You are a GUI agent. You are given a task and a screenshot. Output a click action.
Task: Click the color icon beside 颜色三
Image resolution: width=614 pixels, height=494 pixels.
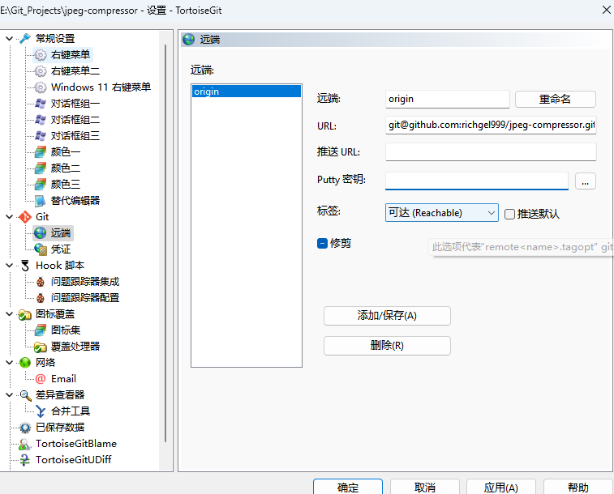pos(41,184)
